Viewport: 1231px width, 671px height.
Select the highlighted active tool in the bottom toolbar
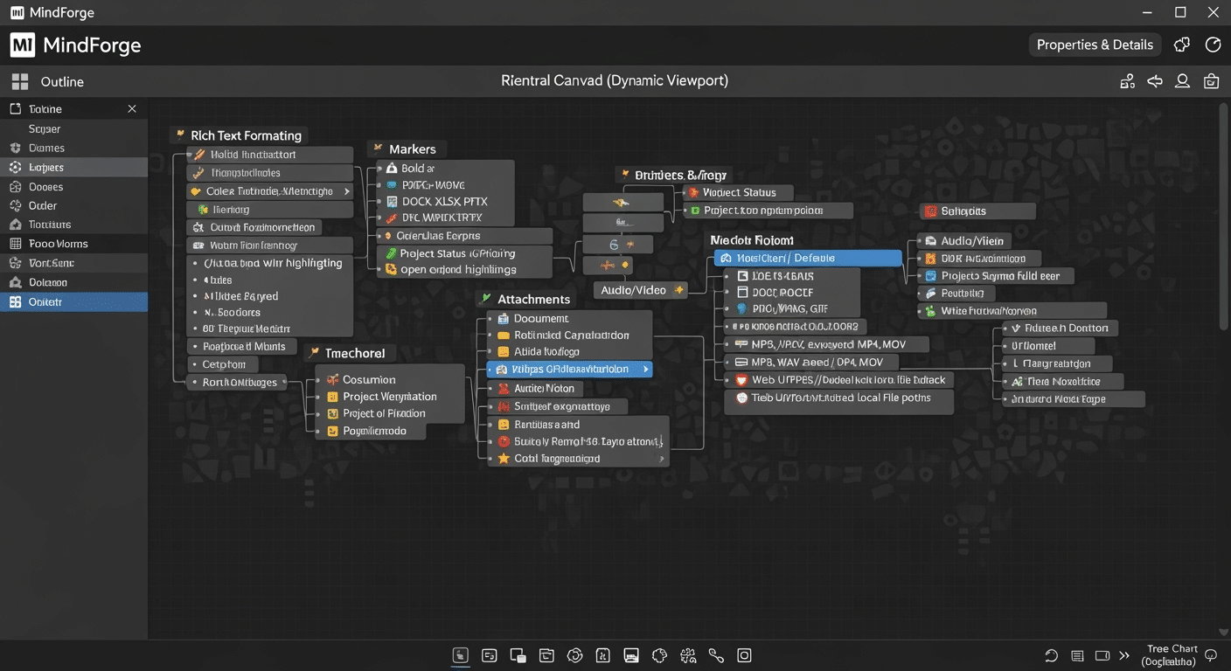click(x=460, y=654)
